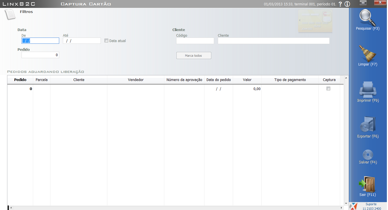Click the Sair (F11) door icon
The image size is (388, 210).
(367, 184)
